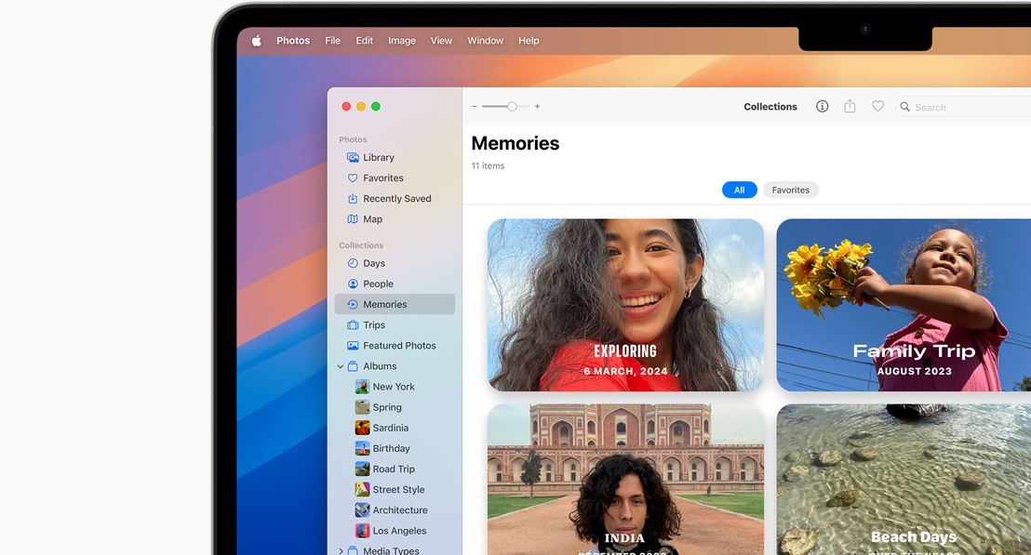Viewport: 1031px width, 555px height.
Task: Open the Image menu in menu bar
Action: click(402, 41)
